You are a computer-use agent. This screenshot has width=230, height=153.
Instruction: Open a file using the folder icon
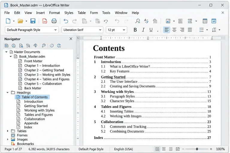coord(20,21)
